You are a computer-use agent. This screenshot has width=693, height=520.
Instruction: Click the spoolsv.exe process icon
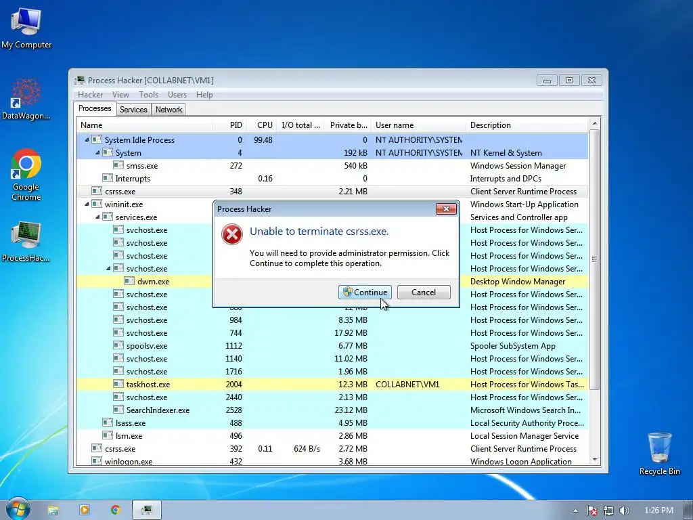(118, 345)
